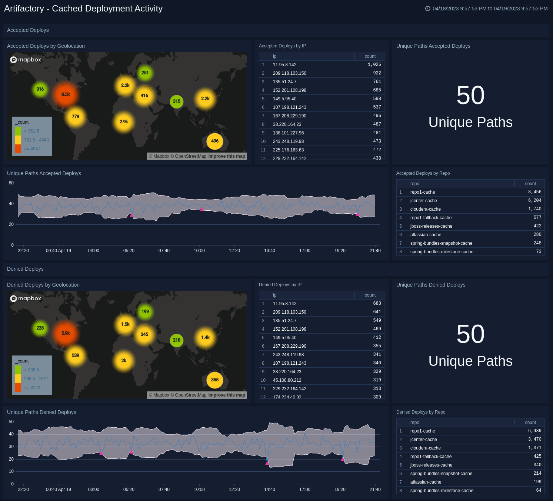
Task: Select the 199 green cluster on Denied map
Action: click(x=145, y=312)
